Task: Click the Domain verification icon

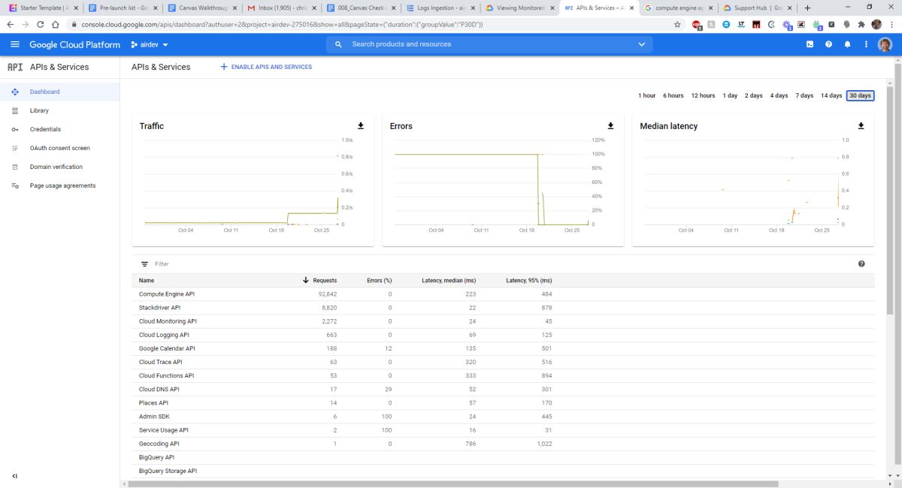Action: 15,167
